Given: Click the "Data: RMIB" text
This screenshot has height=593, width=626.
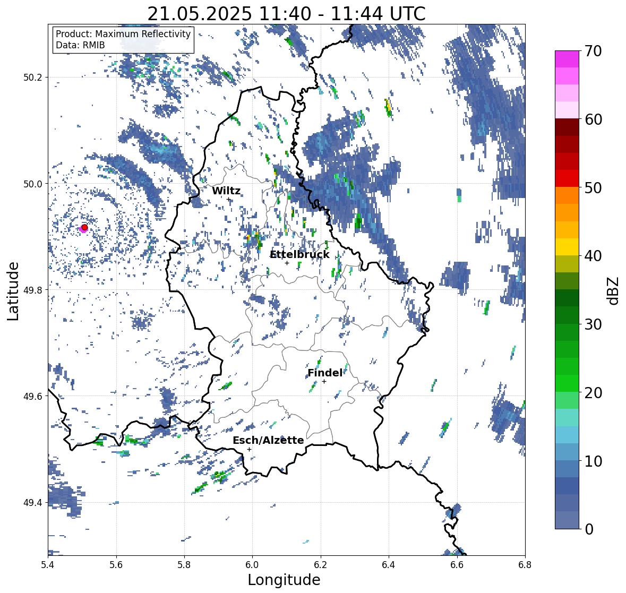Looking at the screenshot, I should pos(80,45).
